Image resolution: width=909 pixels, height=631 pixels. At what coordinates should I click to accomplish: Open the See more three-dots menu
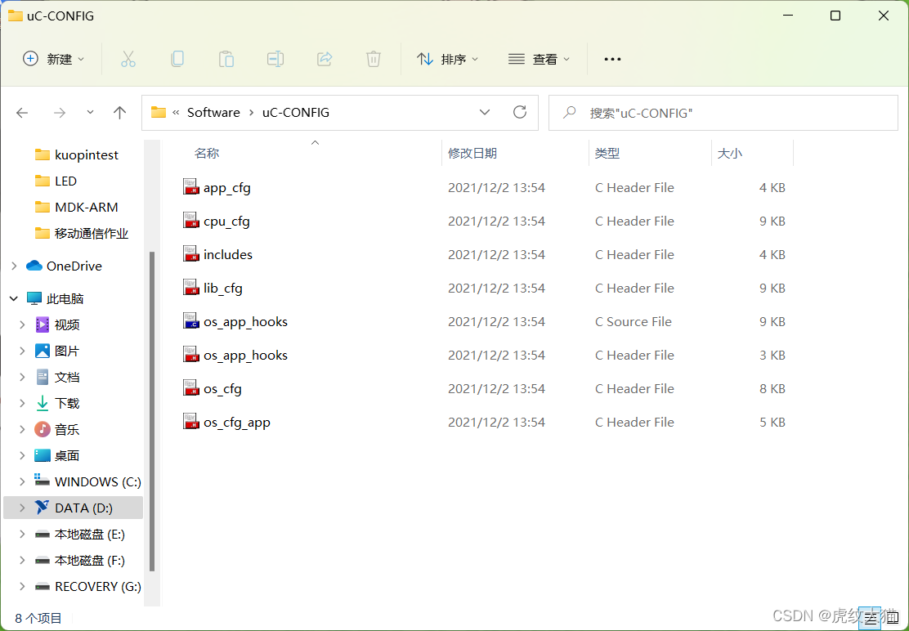coord(612,59)
